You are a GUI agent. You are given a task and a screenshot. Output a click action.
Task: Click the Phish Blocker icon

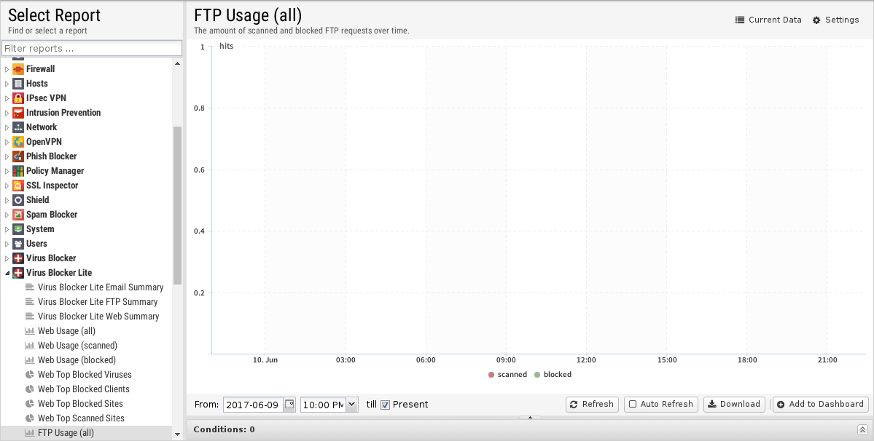coord(18,156)
